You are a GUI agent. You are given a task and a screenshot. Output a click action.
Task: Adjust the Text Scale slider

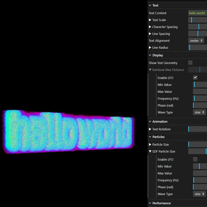(197, 20)
